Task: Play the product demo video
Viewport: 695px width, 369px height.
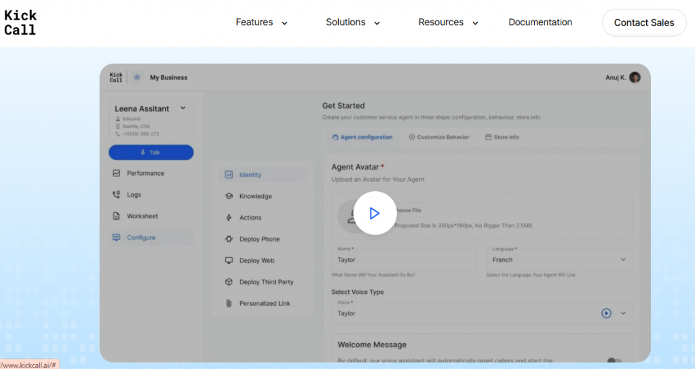Action: 375,213
